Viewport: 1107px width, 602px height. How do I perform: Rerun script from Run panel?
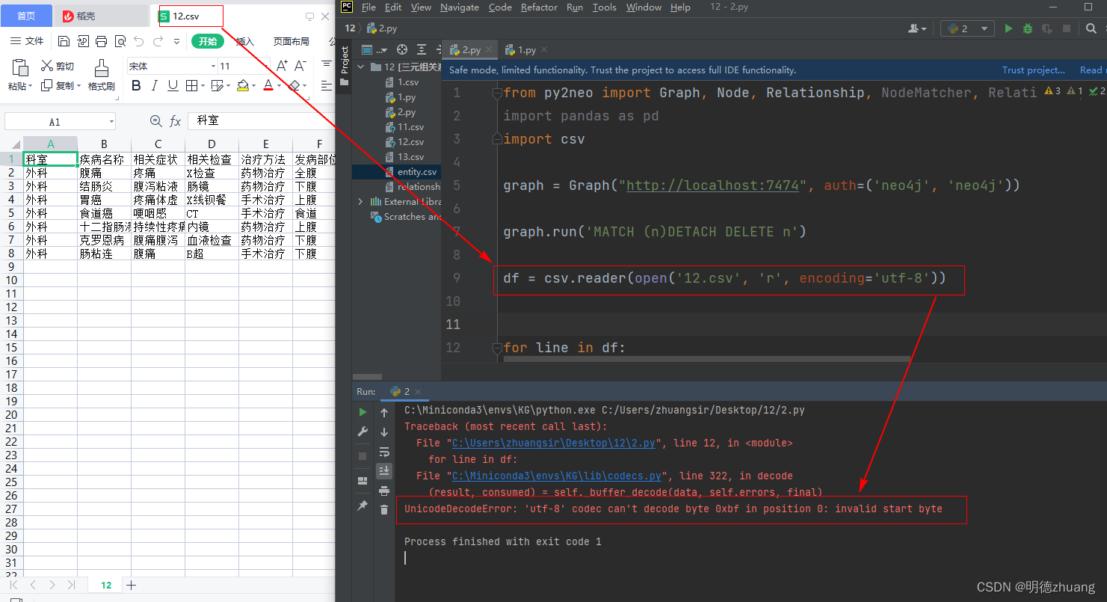pos(363,412)
